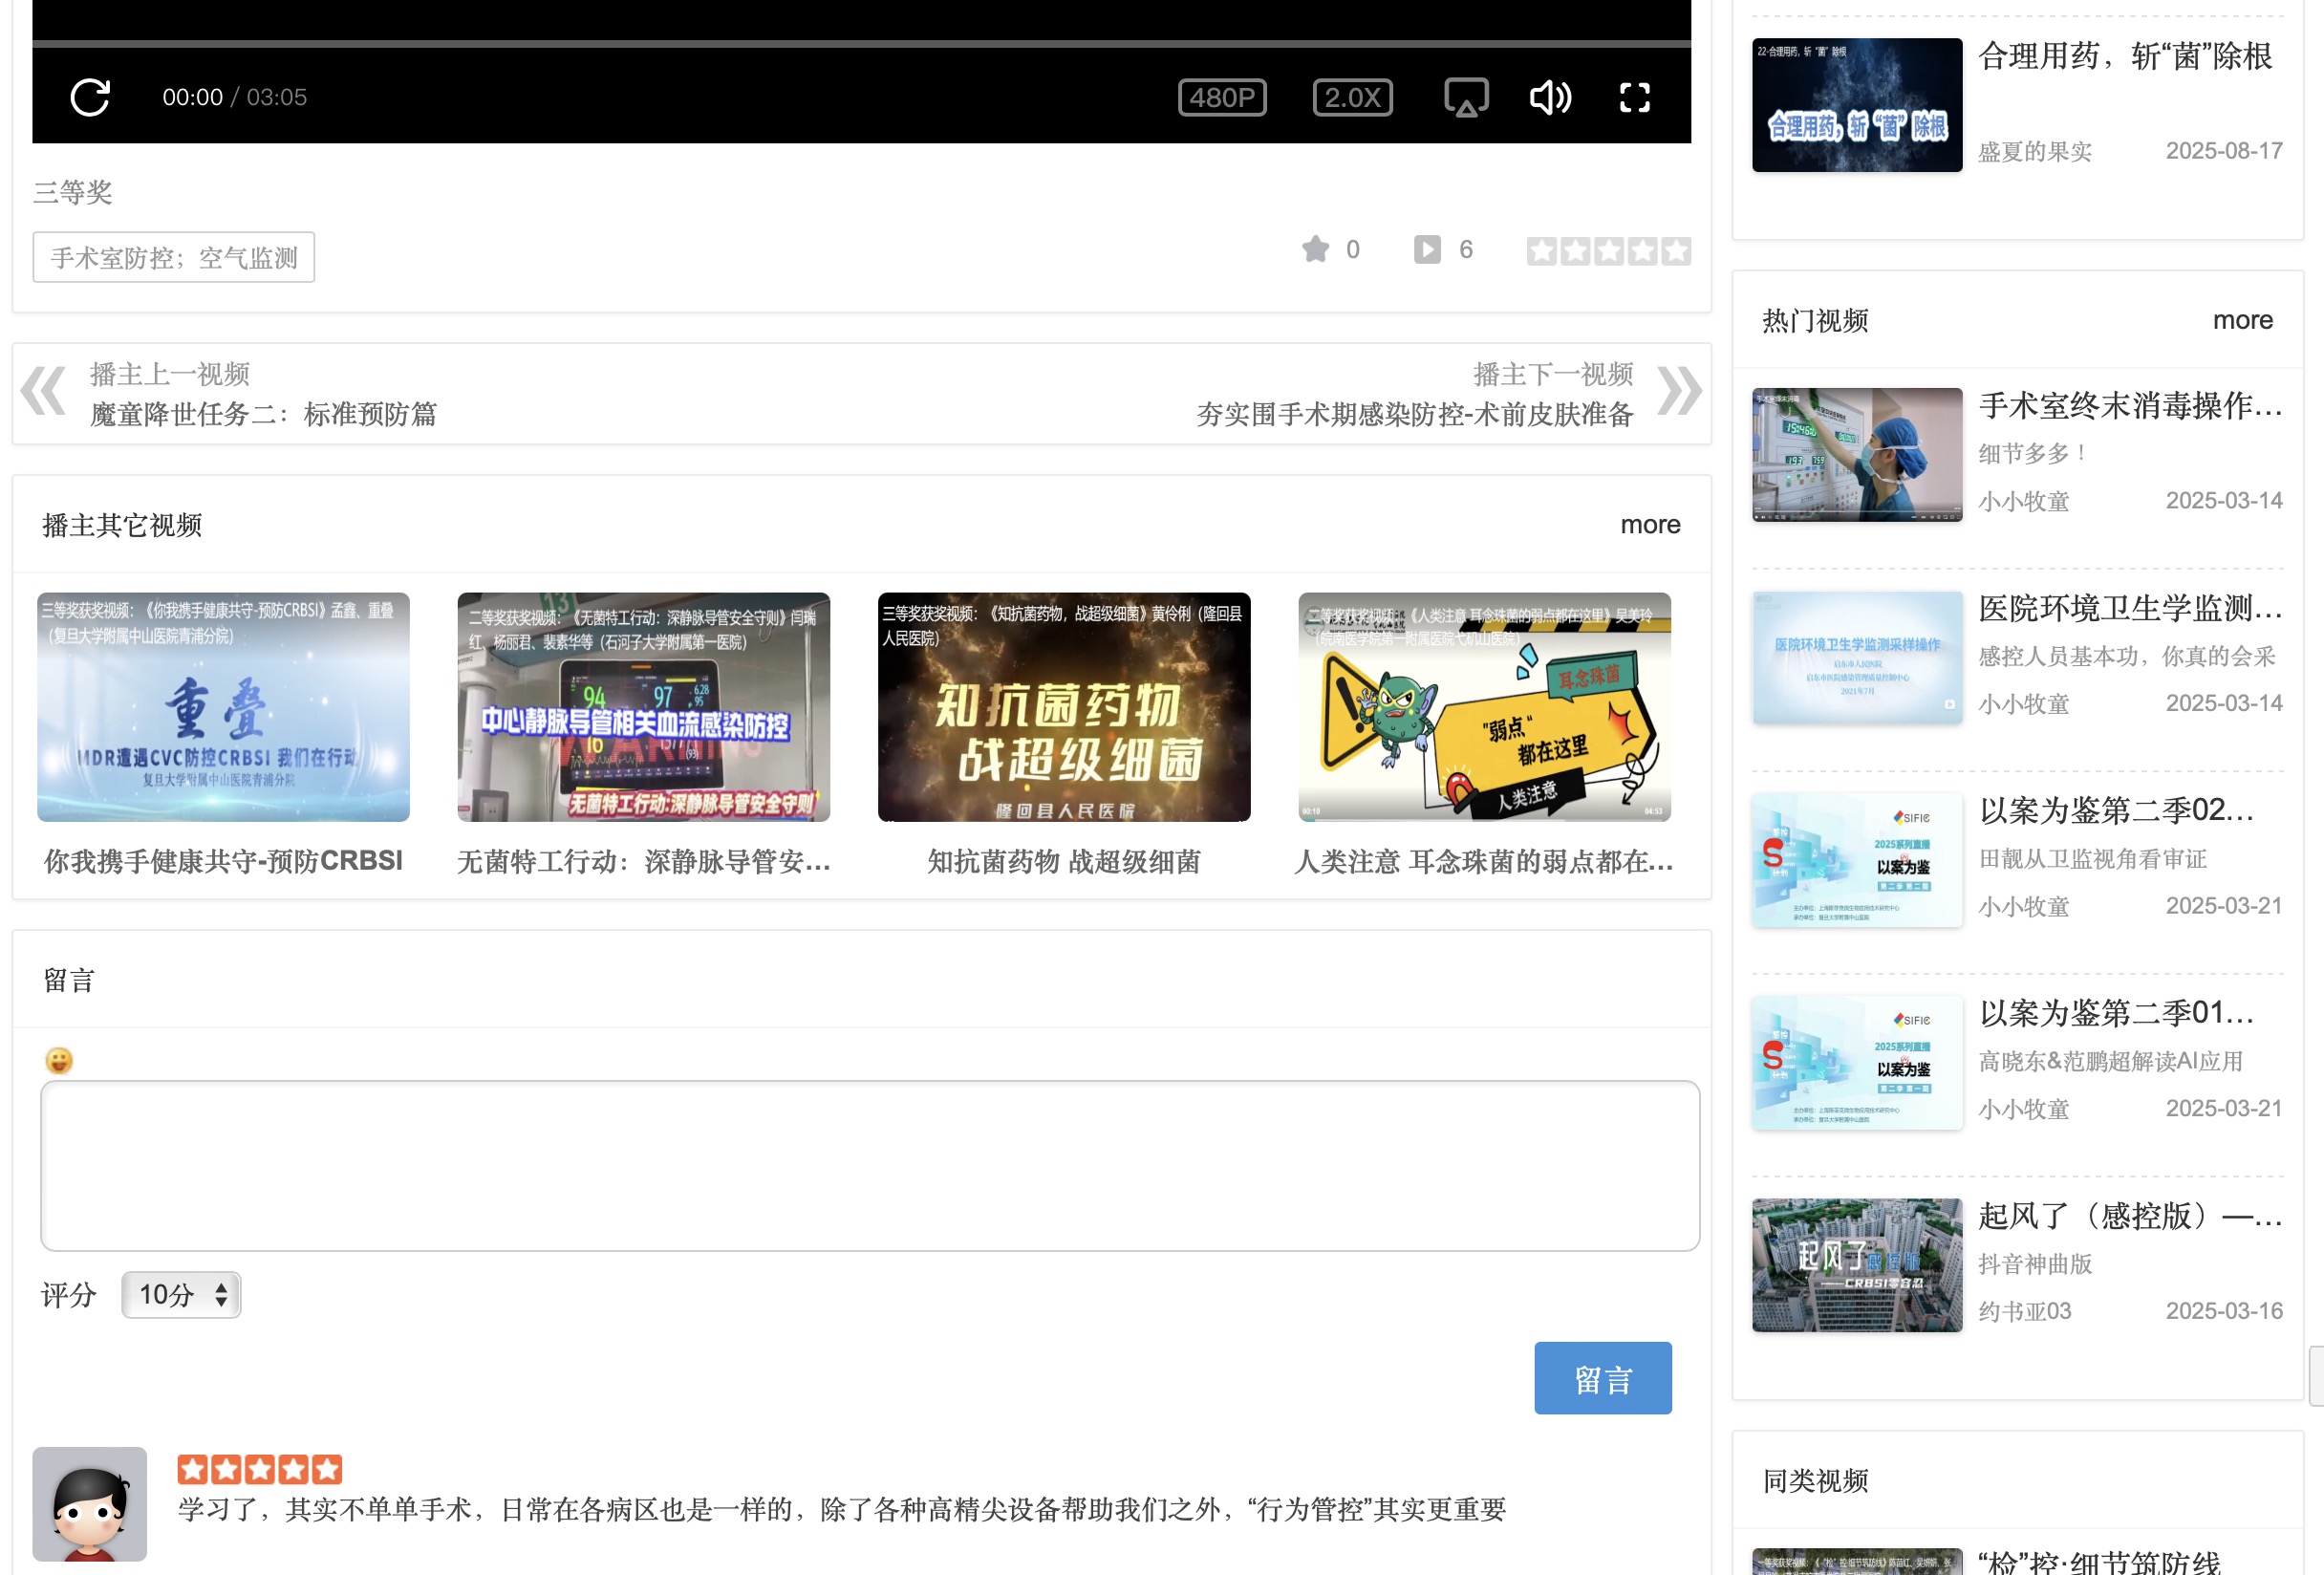Change the 2.0X playback speed
Image resolution: width=2324 pixels, height=1575 pixels.
(x=1351, y=97)
